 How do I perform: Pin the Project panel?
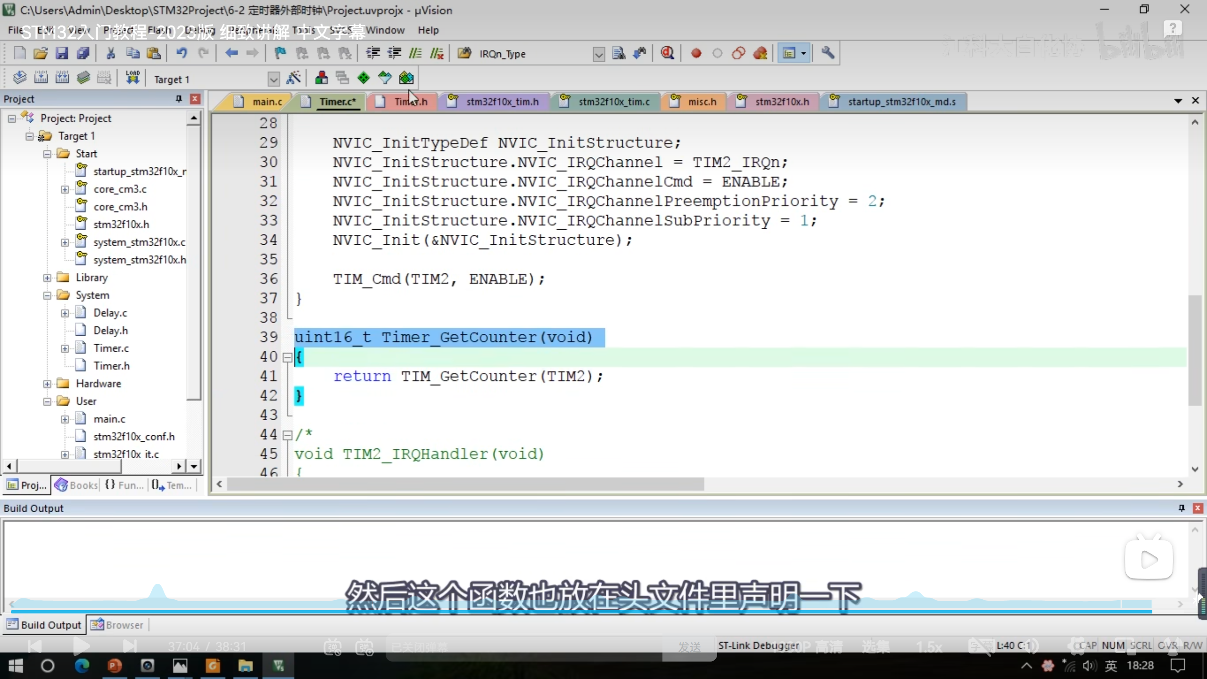tap(179, 99)
